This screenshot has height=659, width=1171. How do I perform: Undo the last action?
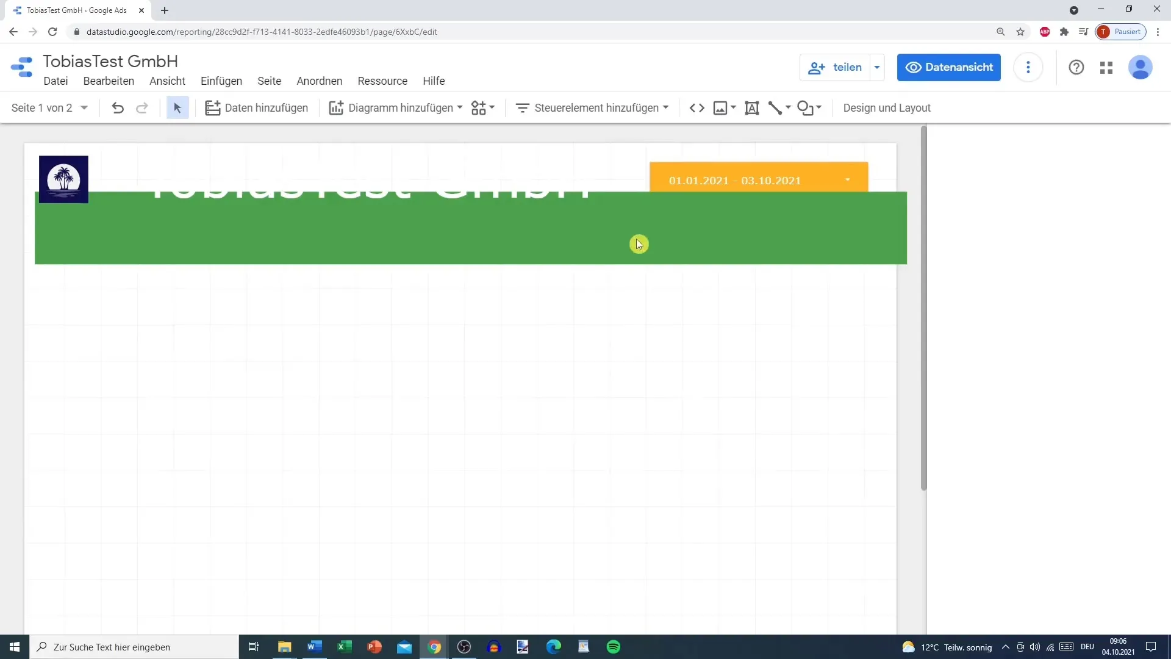click(118, 108)
